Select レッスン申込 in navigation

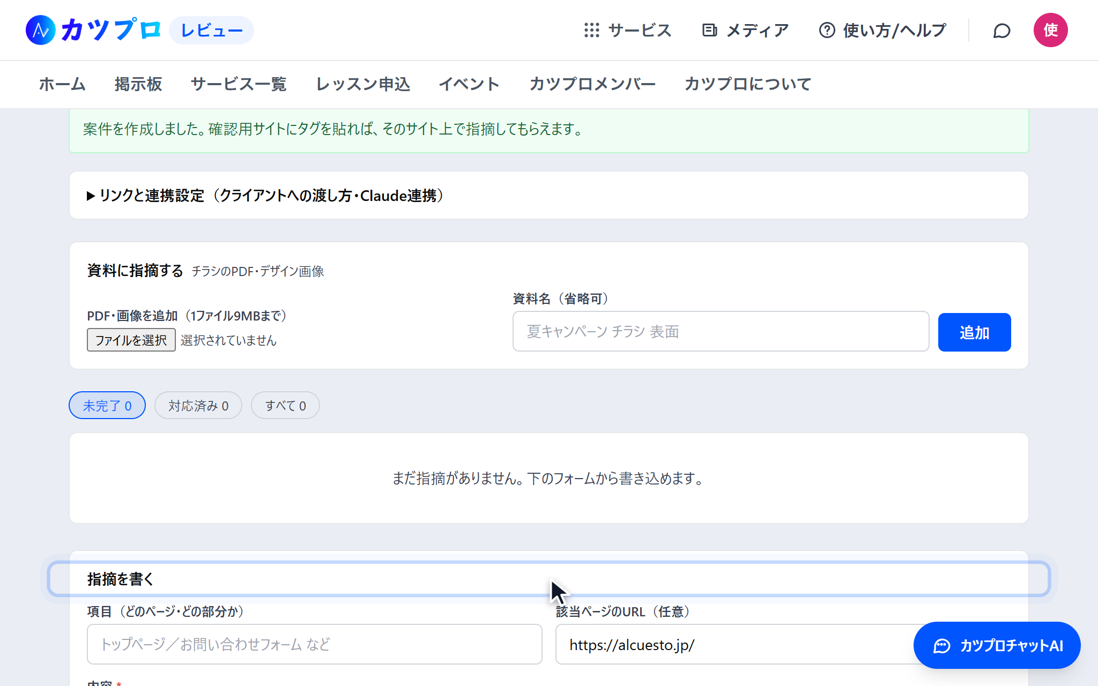point(363,84)
